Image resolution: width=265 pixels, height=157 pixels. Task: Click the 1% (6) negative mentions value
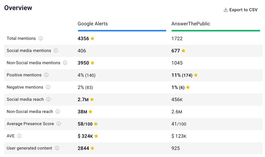(178, 87)
